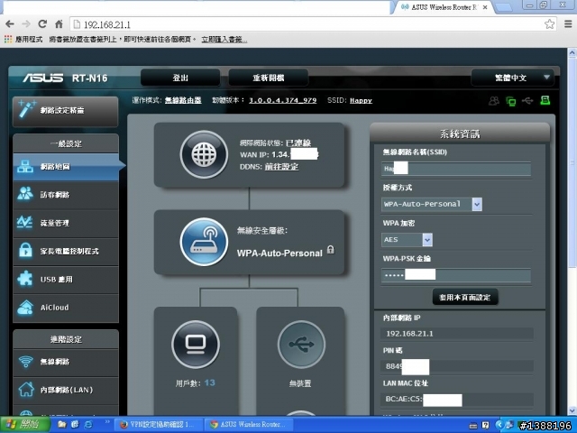Click the tray icon beside the clock
577x433 pixels.
[x=510, y=425]
